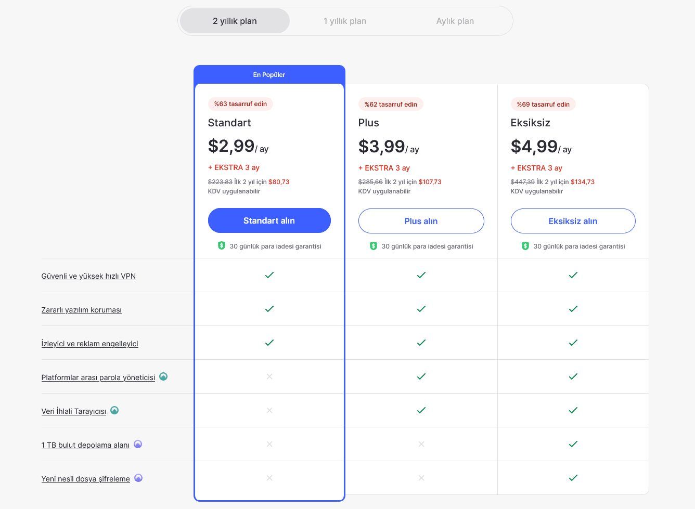This screenshot has height=509, width=695.
Task: Click + EKSTRA 3 ay under the $2,99 price
Action: pyautogui.click(x=234, y=167)
